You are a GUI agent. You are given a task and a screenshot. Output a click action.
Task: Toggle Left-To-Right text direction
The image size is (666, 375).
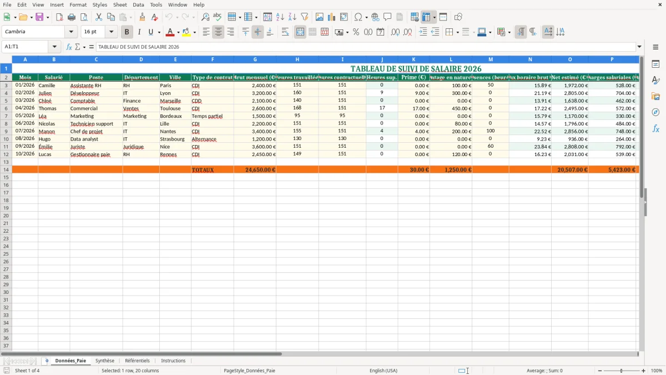coord(521,32)
